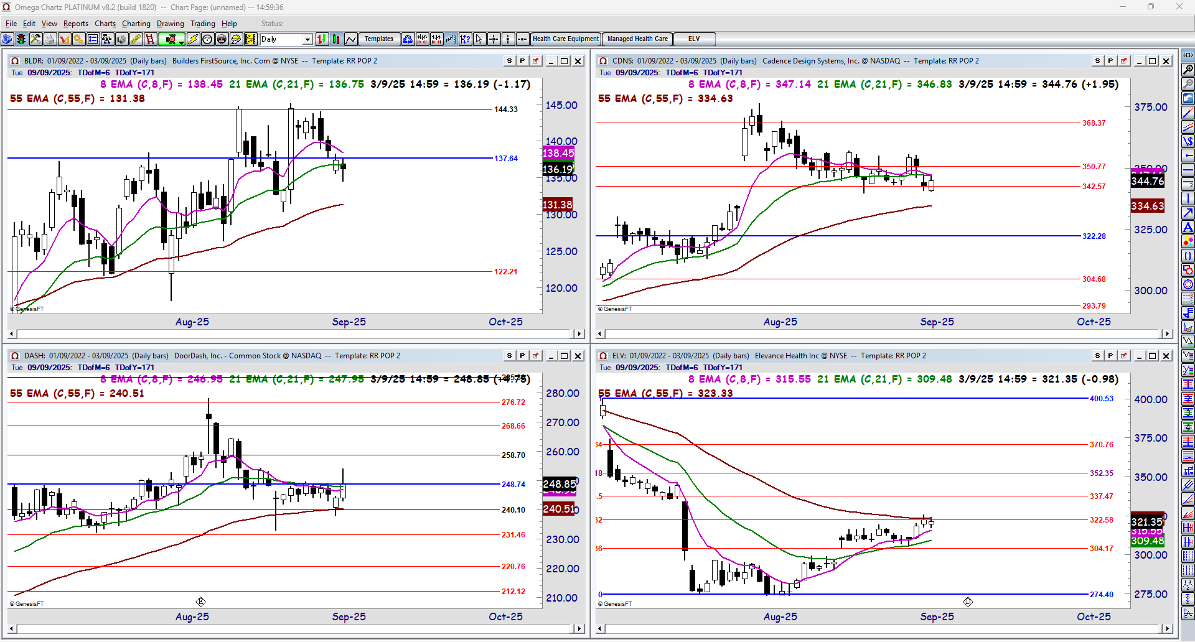This screenshot has width=1195, height=642.
Task: Click the CDNS 334.63 dark red price tag
Action: [1147, 206]
